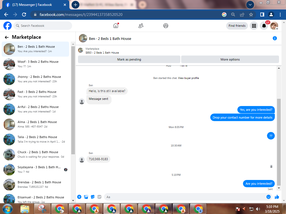The height and width of the screenshot is (214, 286).
Task: Choose a sticker from the sticker icon
Action: point(93,197)
